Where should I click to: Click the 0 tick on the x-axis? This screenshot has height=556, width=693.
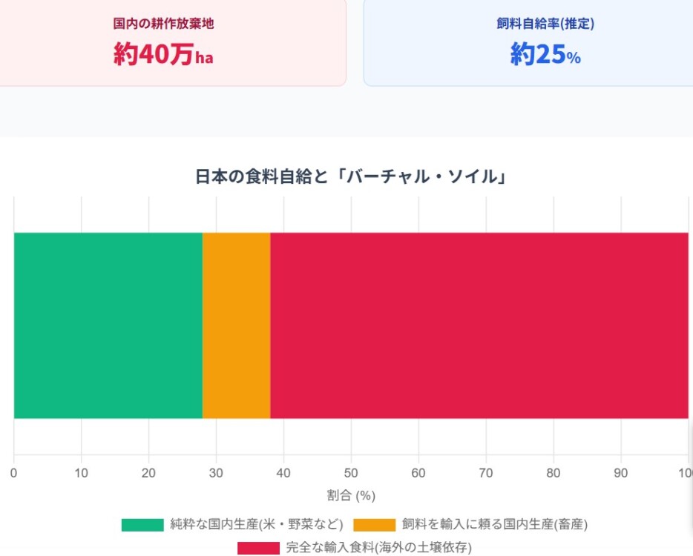point(14,473)
